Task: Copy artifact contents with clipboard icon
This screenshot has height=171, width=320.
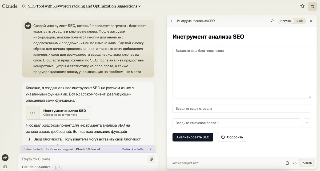Action: [287, 163]
